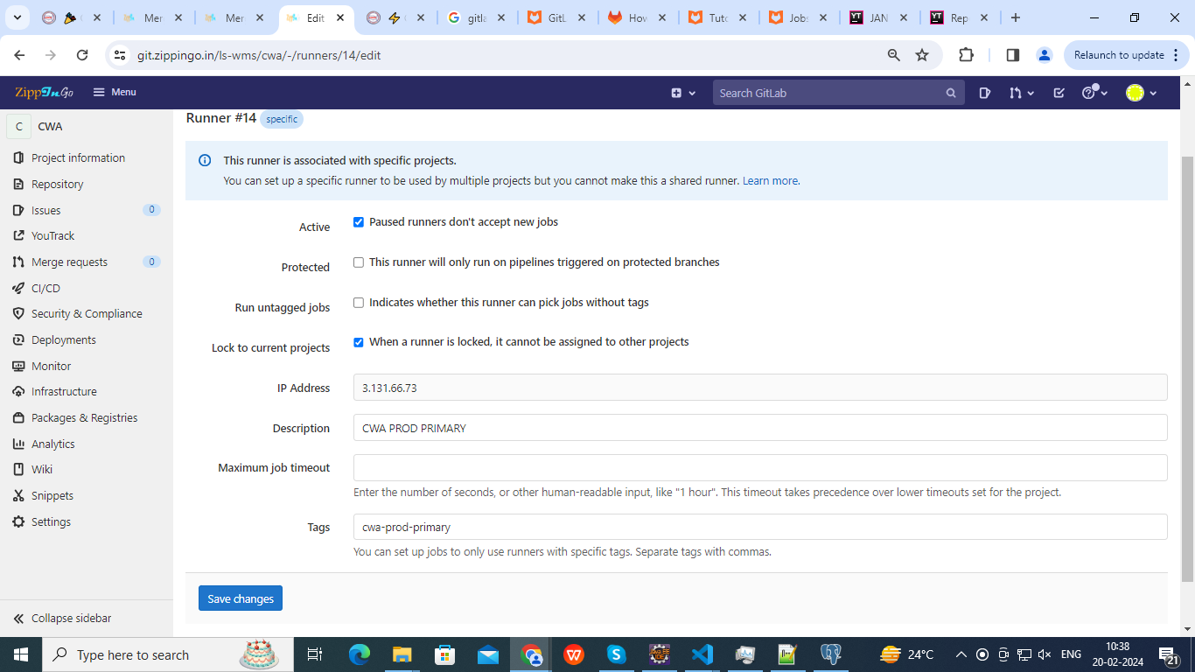Select Repository in the project sidebar
The height and width of the screenshot is (672, 1195).
coord(57,184)
